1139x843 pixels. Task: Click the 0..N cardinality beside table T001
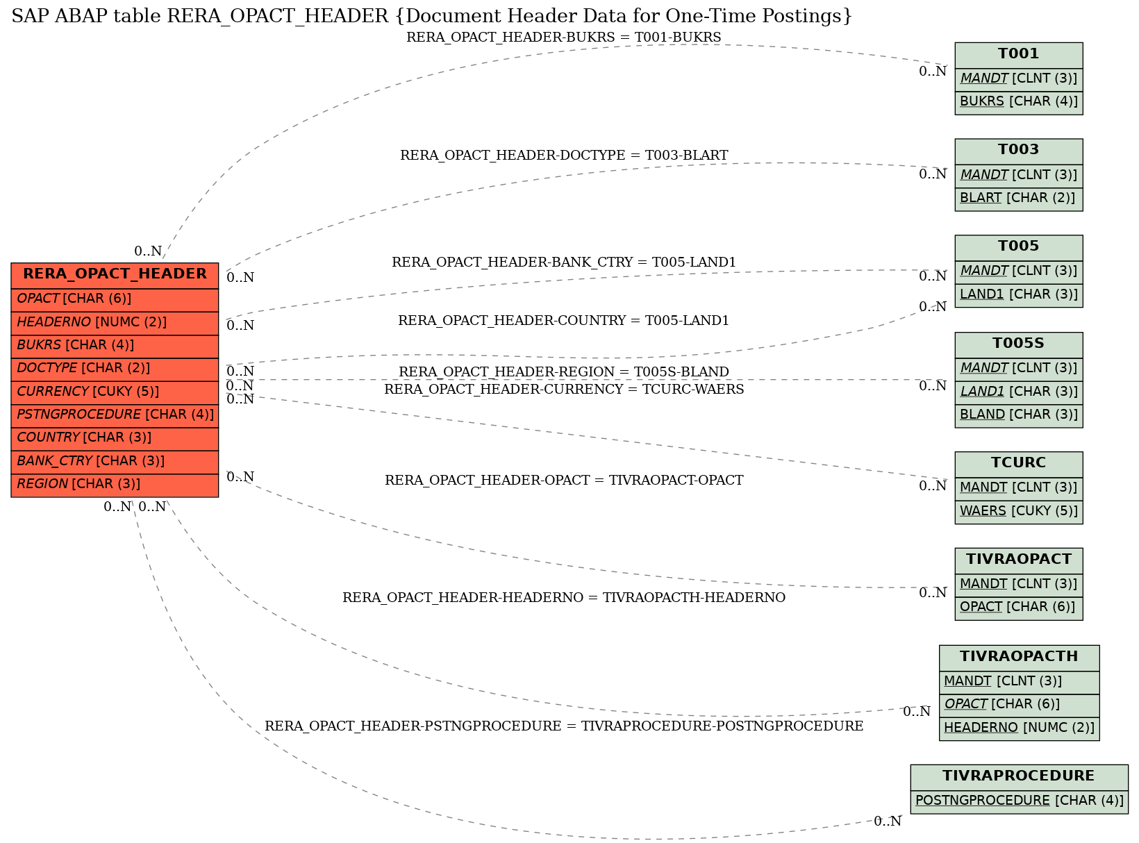point(933,72)
